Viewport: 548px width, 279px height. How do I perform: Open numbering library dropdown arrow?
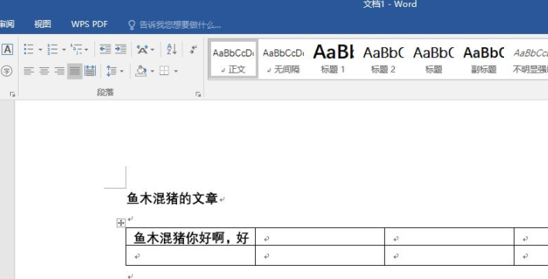tap(64, 49)
